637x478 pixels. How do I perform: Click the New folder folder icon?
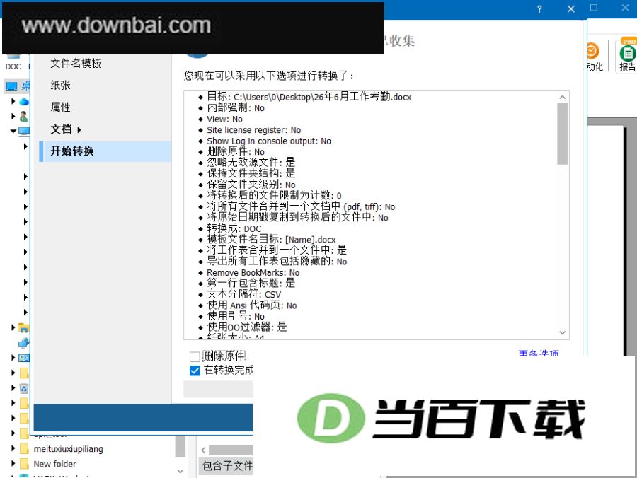(24, 464)
